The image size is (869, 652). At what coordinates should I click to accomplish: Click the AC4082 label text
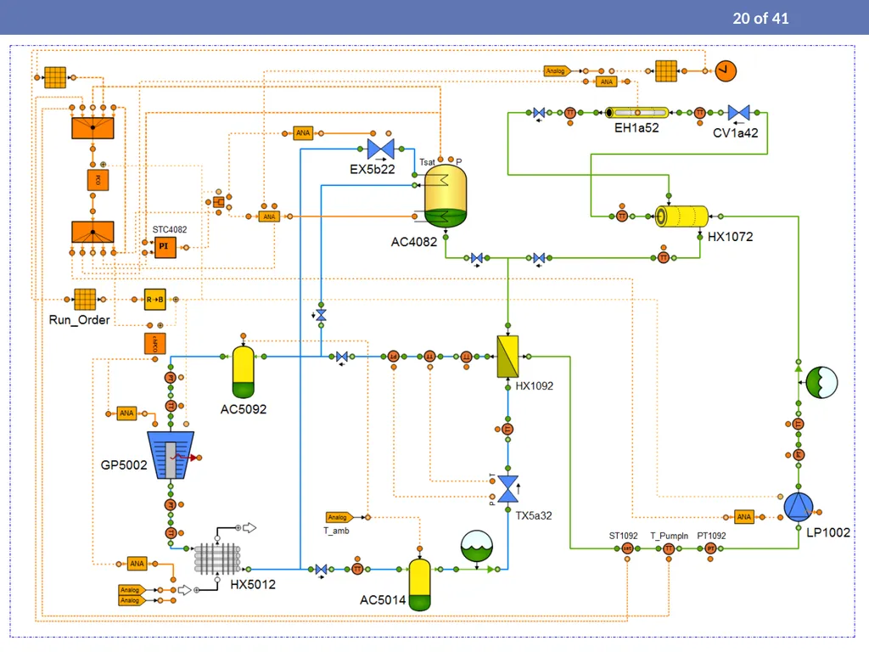point(414,242)
